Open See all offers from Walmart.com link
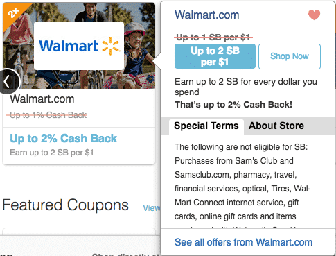 243,242
